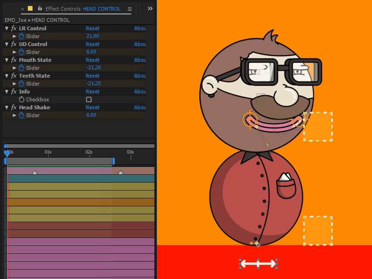Click the double-chevron panel overflow icon
This screenshot has height=279, width=372.
point(149,8)
